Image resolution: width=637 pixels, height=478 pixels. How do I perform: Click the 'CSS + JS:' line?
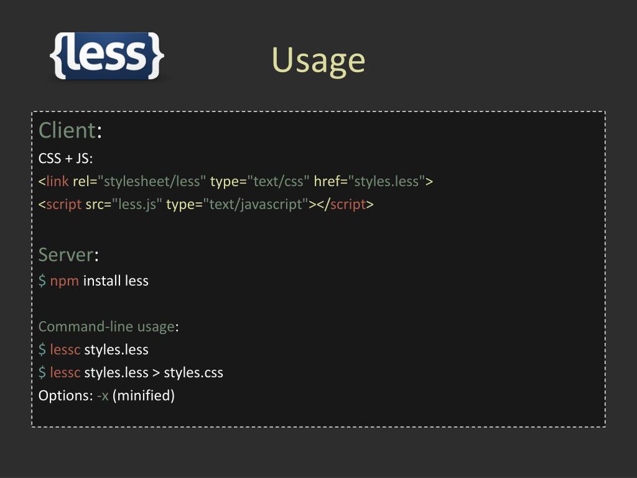65,158
